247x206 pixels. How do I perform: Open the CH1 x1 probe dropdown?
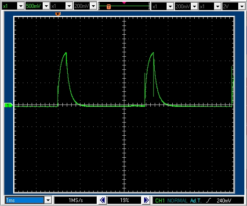click(21, 6)
